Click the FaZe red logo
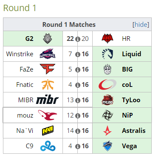Viewport: 156px width, 161px height. coord(48,69)
